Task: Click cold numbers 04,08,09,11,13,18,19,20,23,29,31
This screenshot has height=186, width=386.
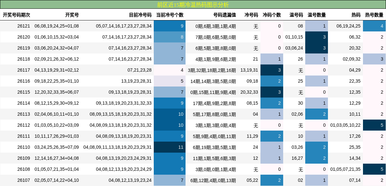Action: click(117, 147)
